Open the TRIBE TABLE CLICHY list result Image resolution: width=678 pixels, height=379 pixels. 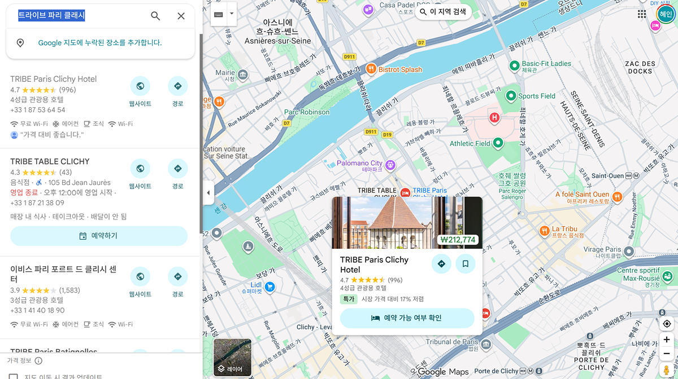coord(50,161)
